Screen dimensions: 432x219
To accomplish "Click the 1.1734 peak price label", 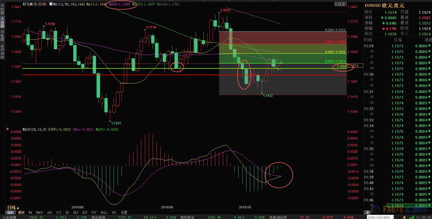I will coord(151,27).
